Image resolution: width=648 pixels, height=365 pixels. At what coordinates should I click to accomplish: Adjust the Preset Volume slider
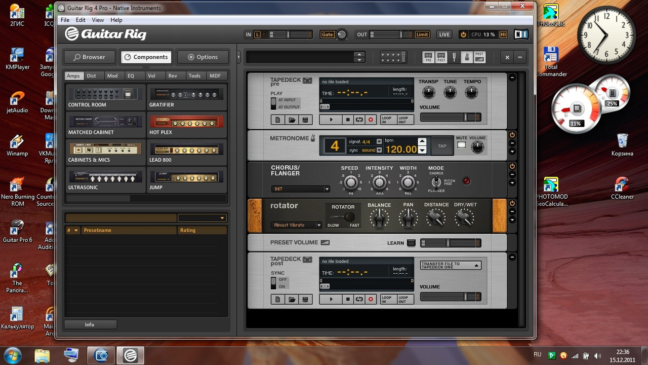[x=451, y=243]
